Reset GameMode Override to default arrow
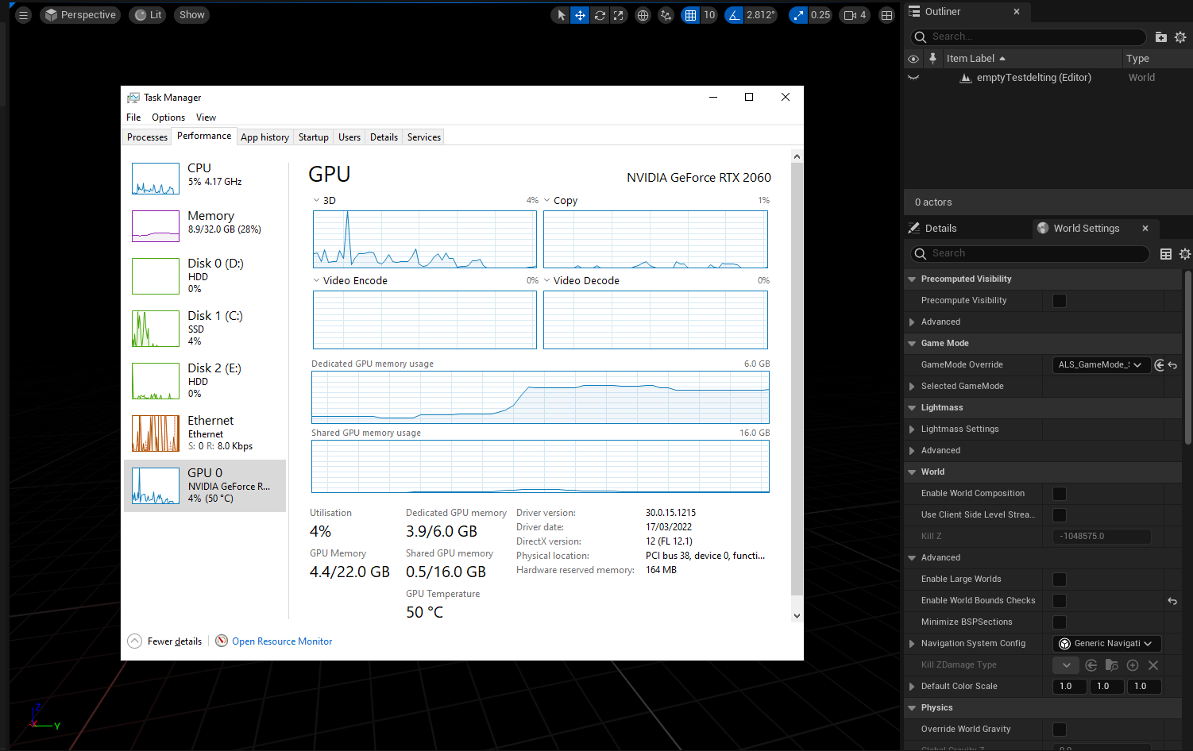This screenshot has height=751, width=1193. pyautogui.click(x=1173, y=365)
